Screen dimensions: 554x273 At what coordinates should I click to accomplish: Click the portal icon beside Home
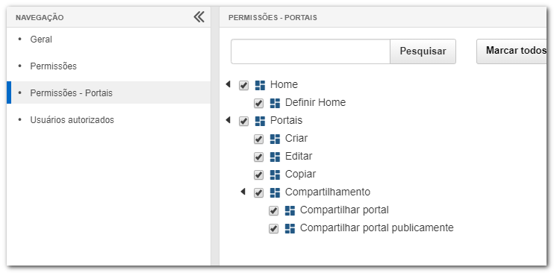point(260,85)
